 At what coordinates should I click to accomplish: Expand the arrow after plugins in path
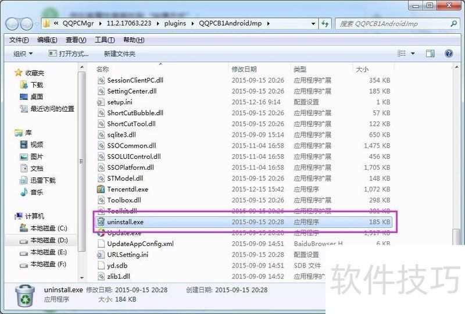click(x=192, y=23)
